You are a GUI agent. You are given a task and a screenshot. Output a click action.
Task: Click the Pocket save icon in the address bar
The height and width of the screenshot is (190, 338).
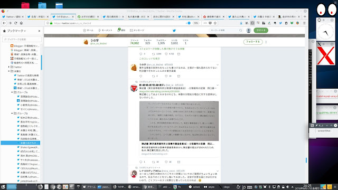[210, 23]
